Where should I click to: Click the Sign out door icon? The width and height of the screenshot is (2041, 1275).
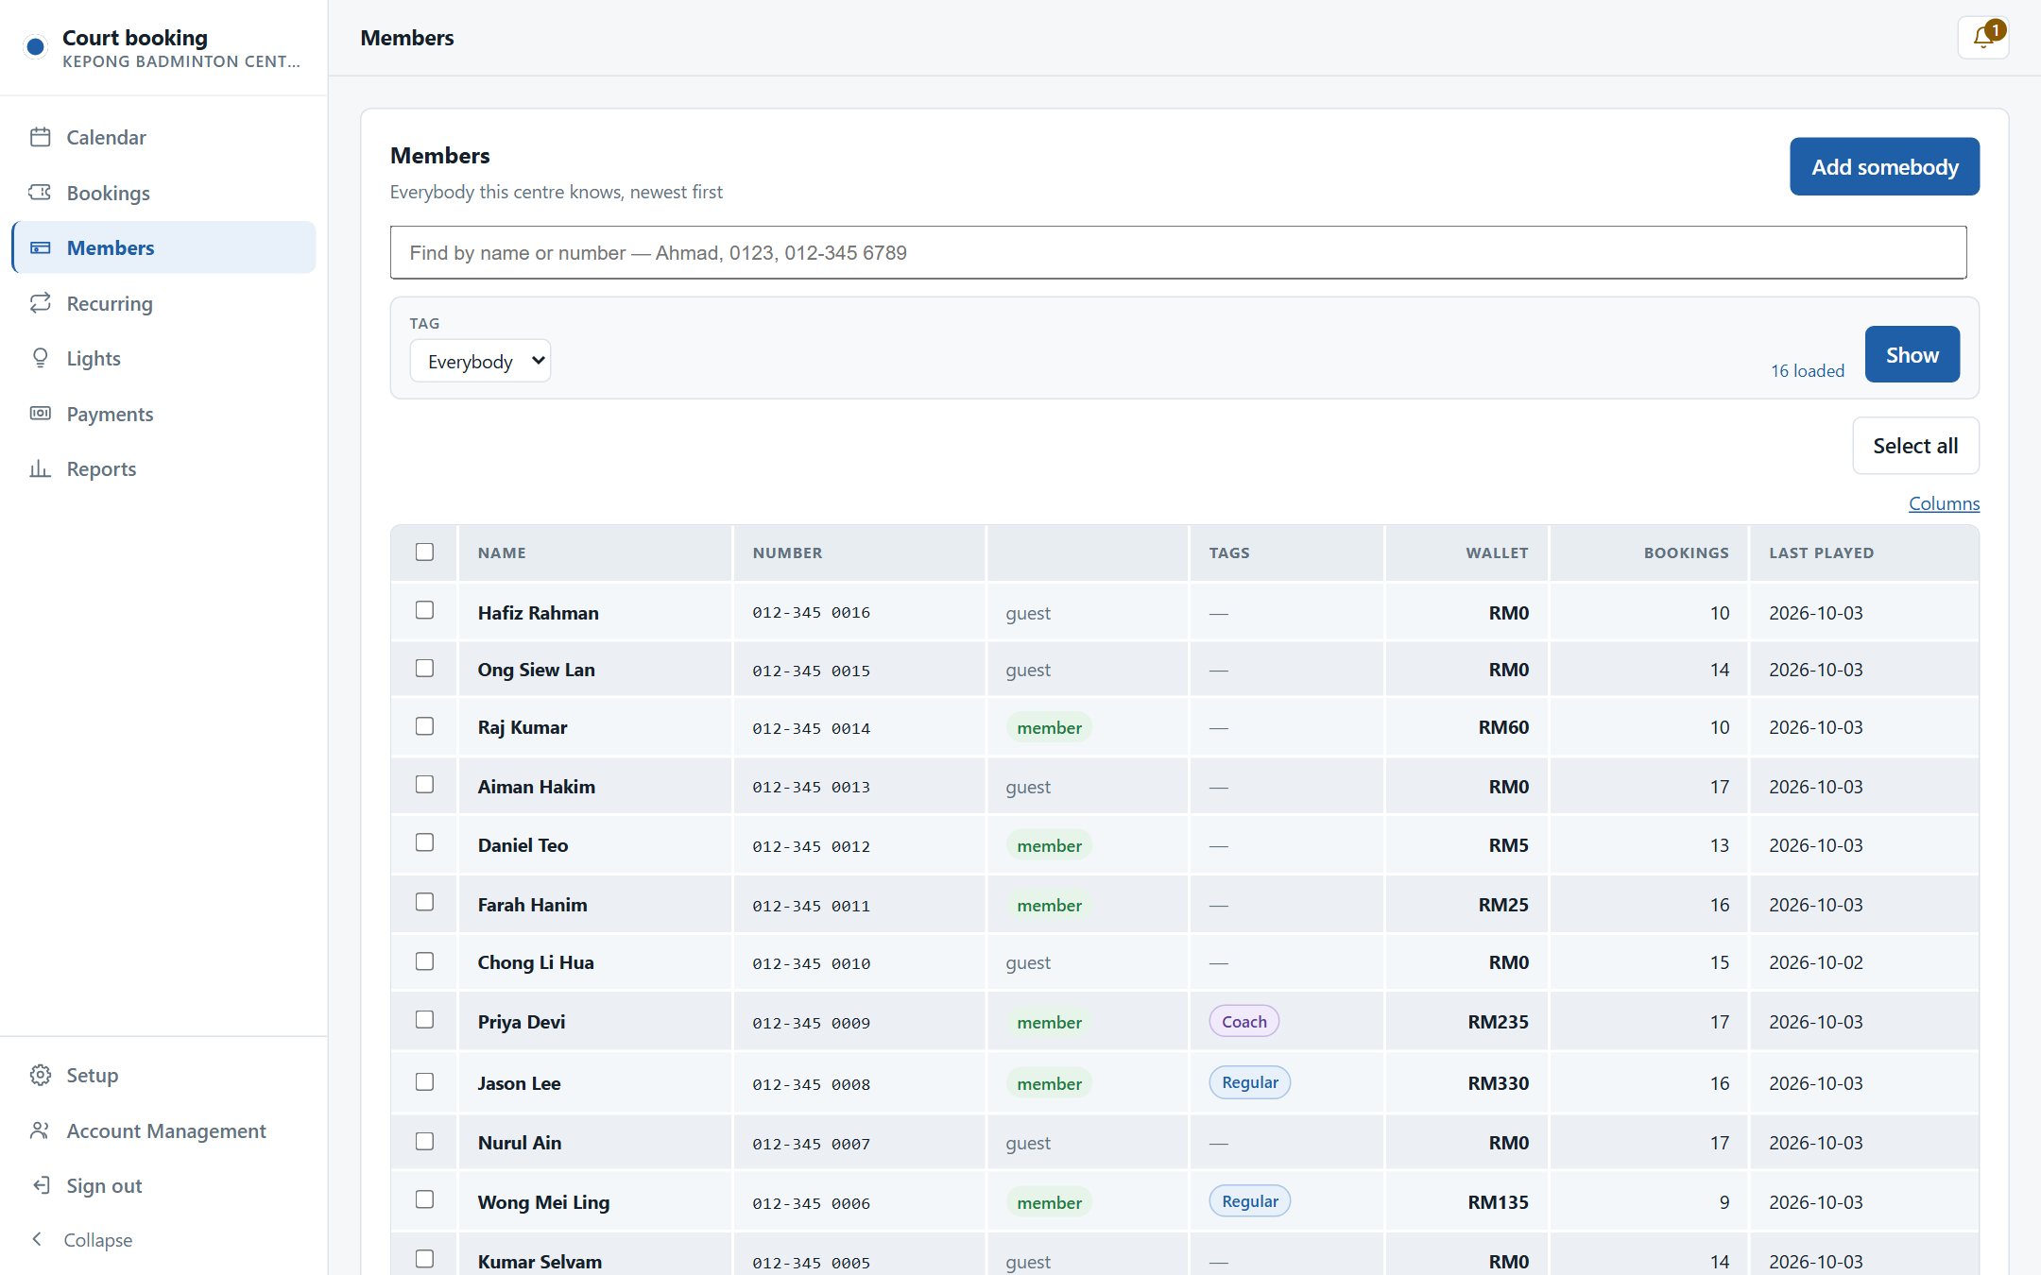40,1185
